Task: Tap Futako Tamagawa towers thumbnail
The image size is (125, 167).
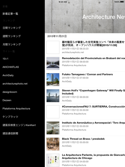Action: 53,80
